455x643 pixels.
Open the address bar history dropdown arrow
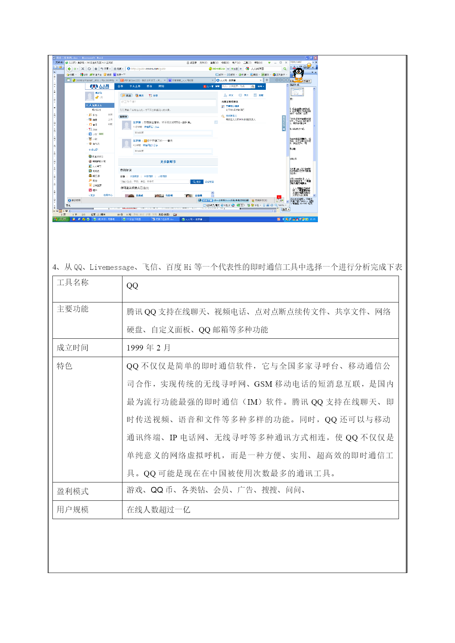pos(228,69)
